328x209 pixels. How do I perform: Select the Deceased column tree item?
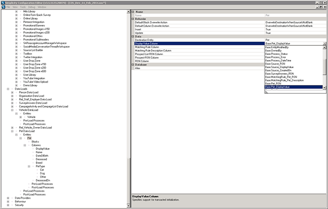click(x=41, y=159)
